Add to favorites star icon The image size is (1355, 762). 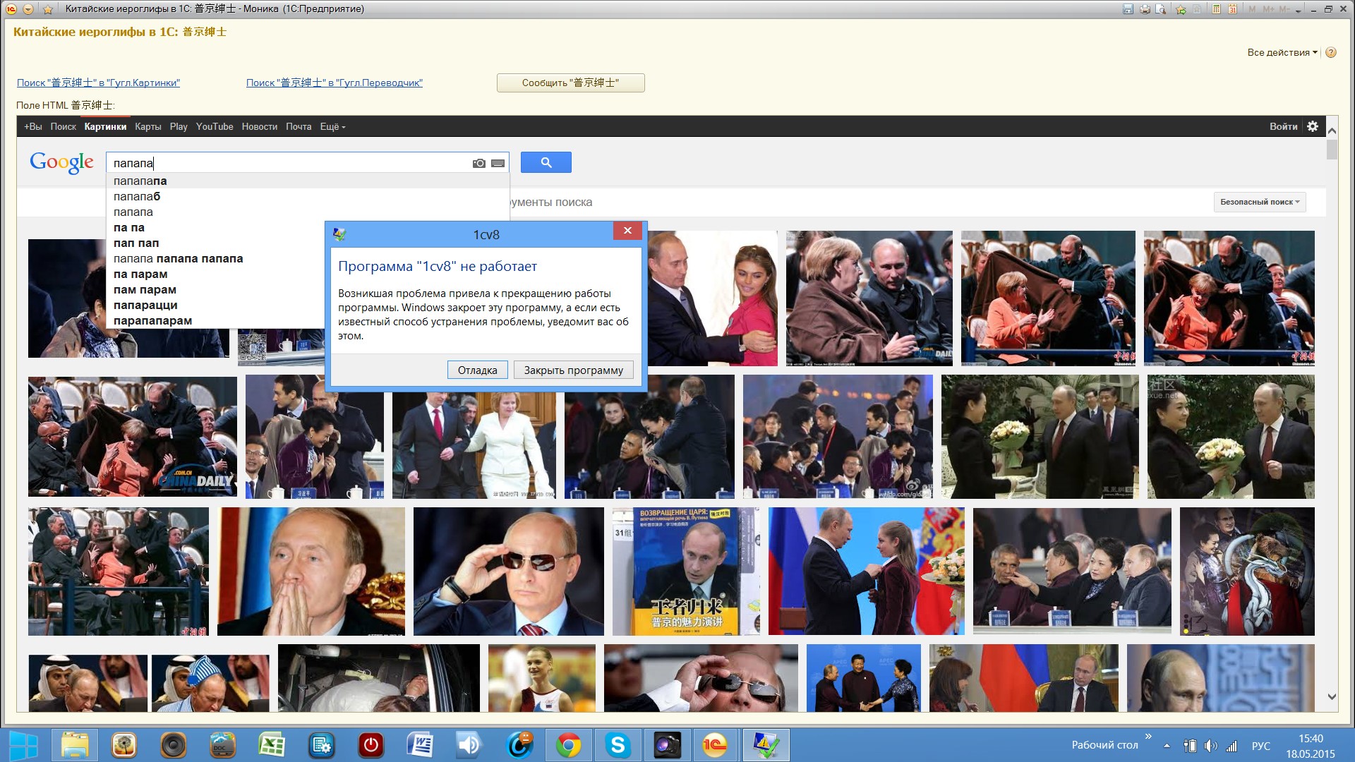coord(1181,9)
